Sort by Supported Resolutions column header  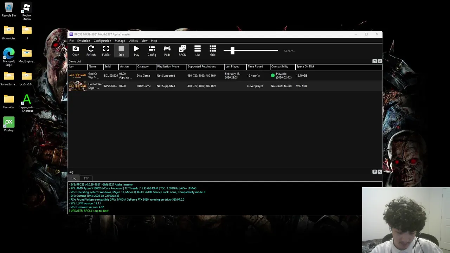[x=205, y=67]
